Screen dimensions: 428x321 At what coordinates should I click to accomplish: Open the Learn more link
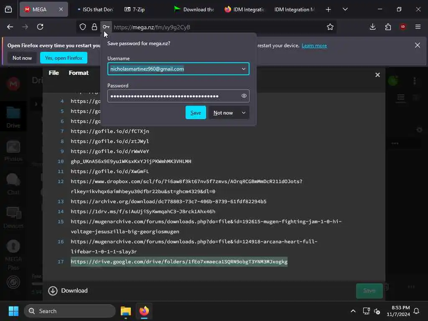(314, 46)
